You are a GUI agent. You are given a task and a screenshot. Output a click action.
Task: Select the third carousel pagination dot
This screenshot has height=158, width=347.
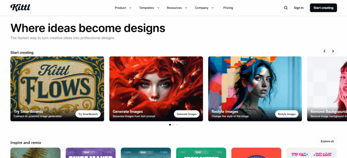pyautogui.click(x=177, y=125)
